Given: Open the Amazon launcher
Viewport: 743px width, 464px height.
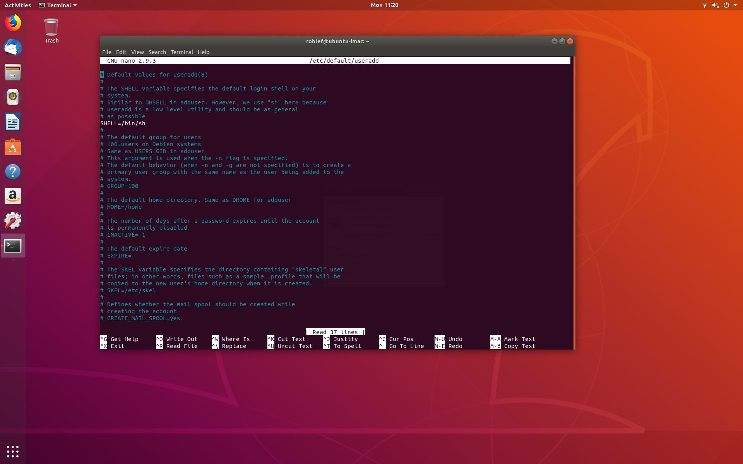Looking at the screenshot, I should coord(13,196).
